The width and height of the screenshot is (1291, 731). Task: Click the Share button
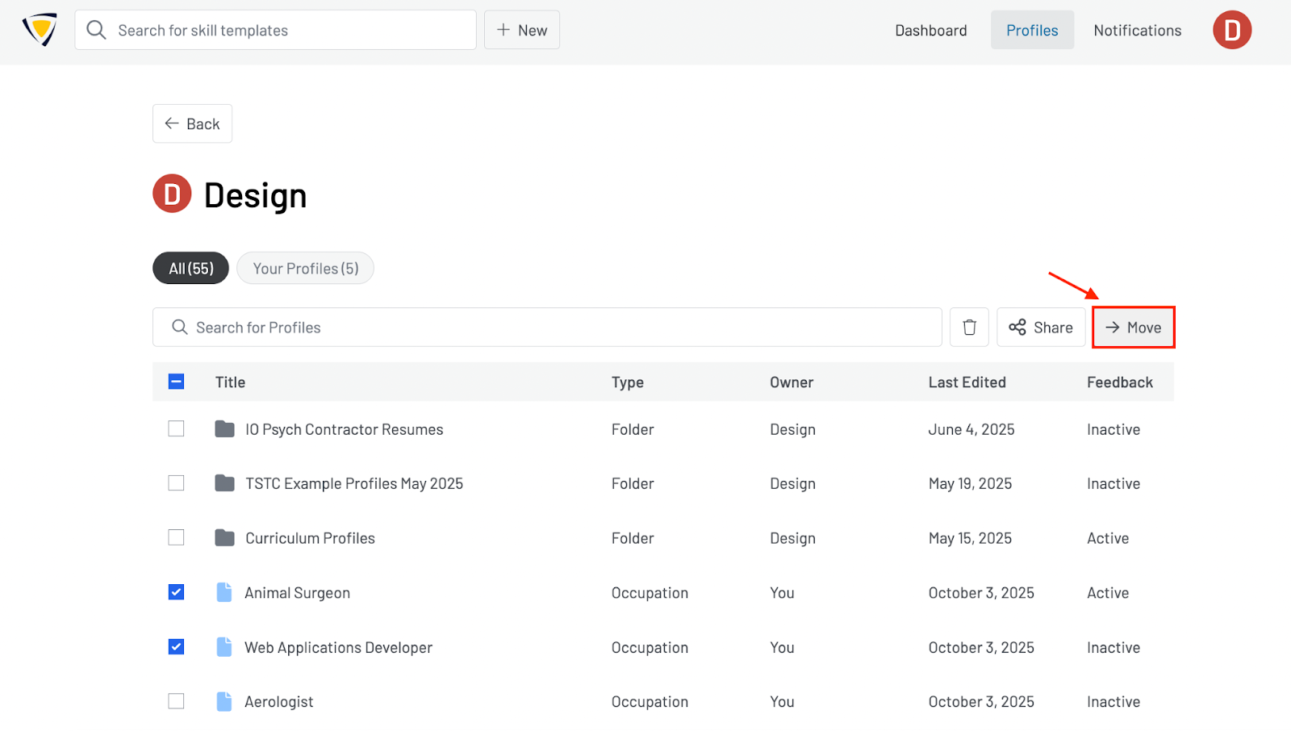click(1041, 328)
